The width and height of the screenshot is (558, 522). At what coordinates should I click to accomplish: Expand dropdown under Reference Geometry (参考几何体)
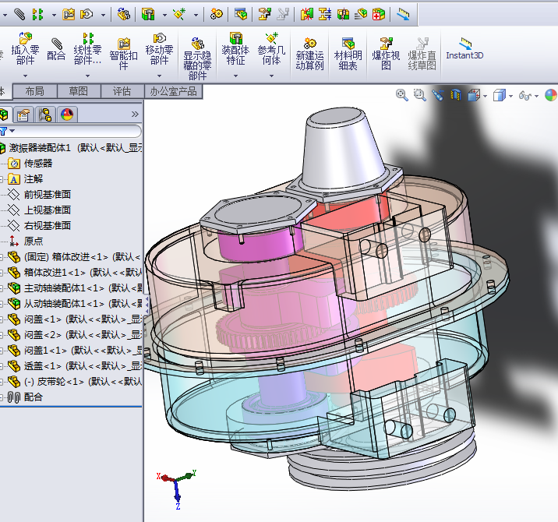tap(271, 76)
